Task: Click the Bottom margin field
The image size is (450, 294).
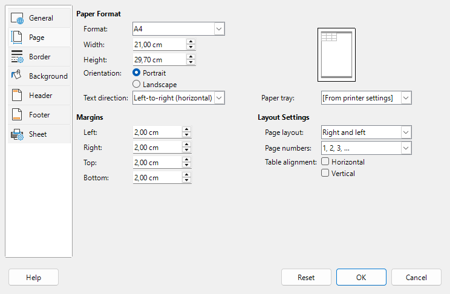Action: coord(157,178)
